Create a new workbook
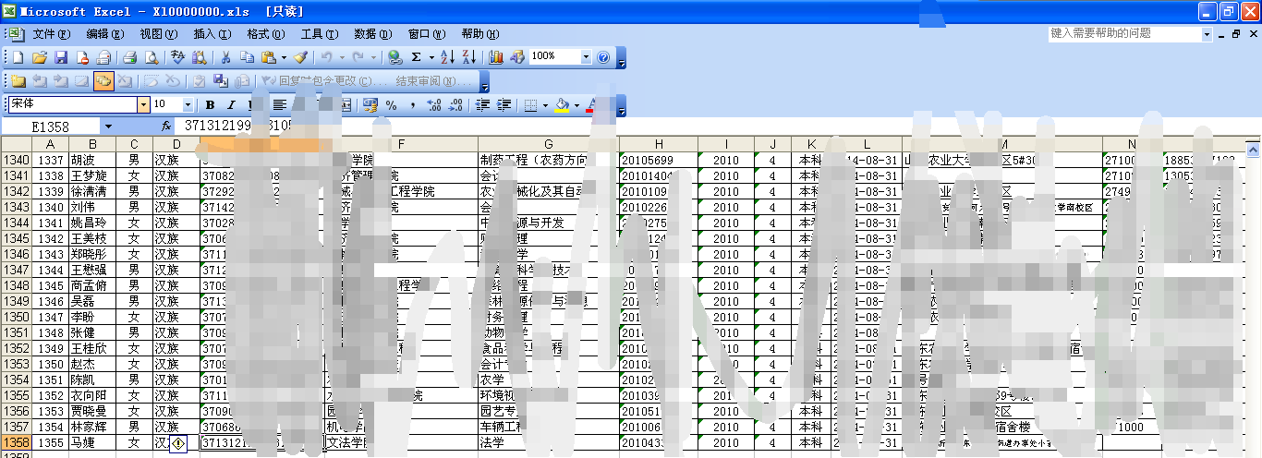1262x458 pixels. coord(18,57)
